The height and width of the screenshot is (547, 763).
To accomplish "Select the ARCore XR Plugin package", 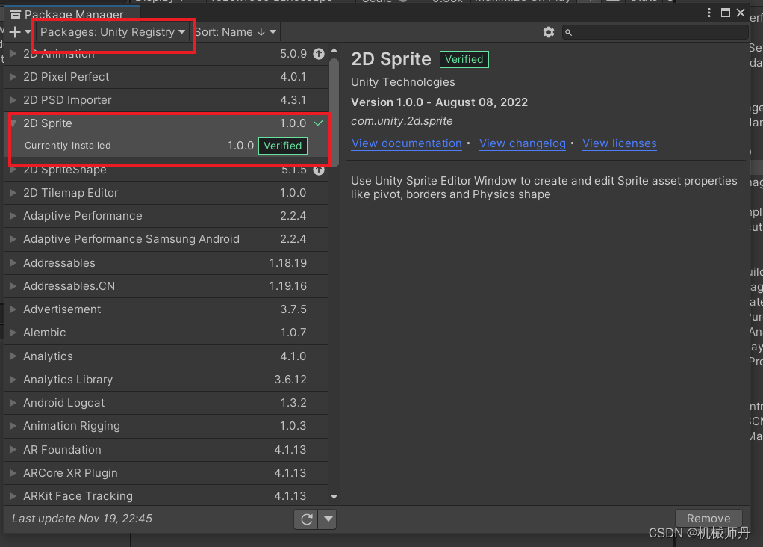I will pos(166,473).
